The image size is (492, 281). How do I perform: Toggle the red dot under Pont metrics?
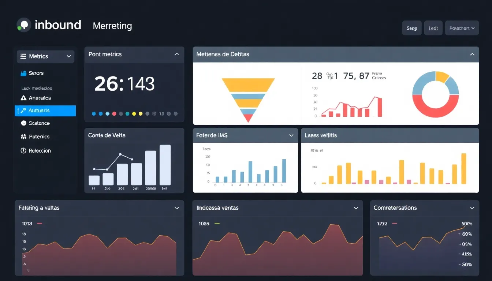[115, 114]
